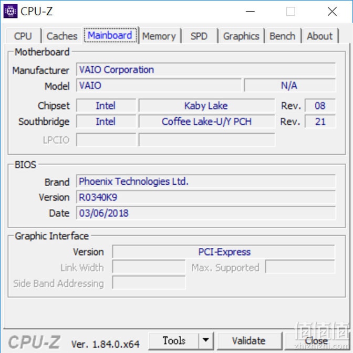The width and height of the screenshot is (353, 353).
Task: Click the empty Max. Supported field
Action: click(x=300, y=267)
